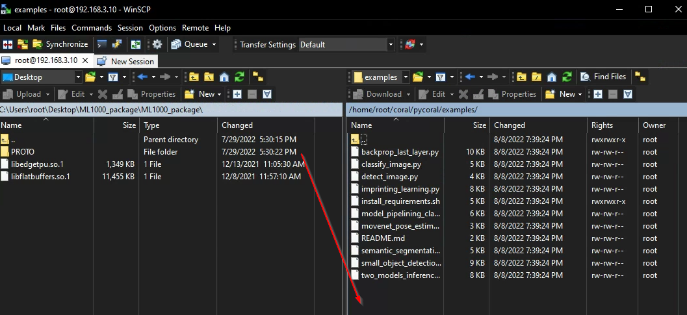Click local panel Invert Selection icon
The width and height of the screenshot is (687, 315).
click(x=267, y=94)
